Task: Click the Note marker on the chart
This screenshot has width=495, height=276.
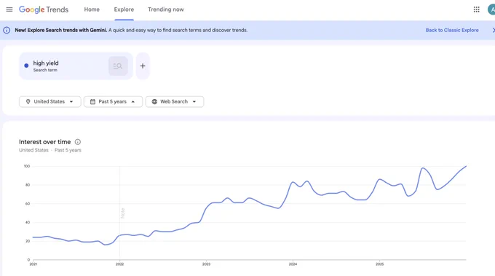Action: [122, 213]
